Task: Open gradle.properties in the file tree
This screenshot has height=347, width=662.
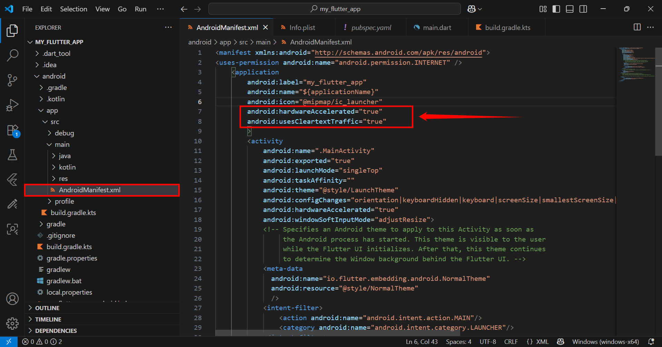Action: pyautogui.click(x=102, y=258)
